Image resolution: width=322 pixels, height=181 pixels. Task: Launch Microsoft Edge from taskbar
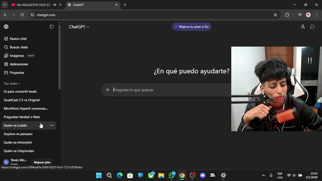120,175
